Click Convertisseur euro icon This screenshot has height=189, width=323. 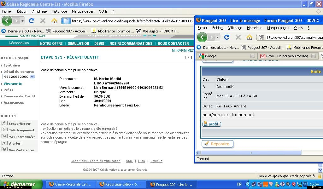(4, 123)
